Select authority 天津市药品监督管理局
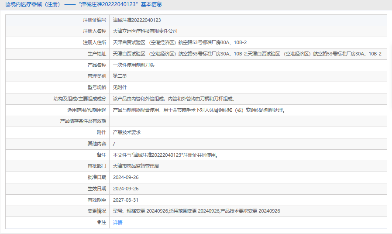Image resolution: width=392 pixels, height=234 pixels. [136, 166]
